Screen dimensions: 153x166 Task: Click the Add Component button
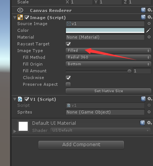click(81, 145)
